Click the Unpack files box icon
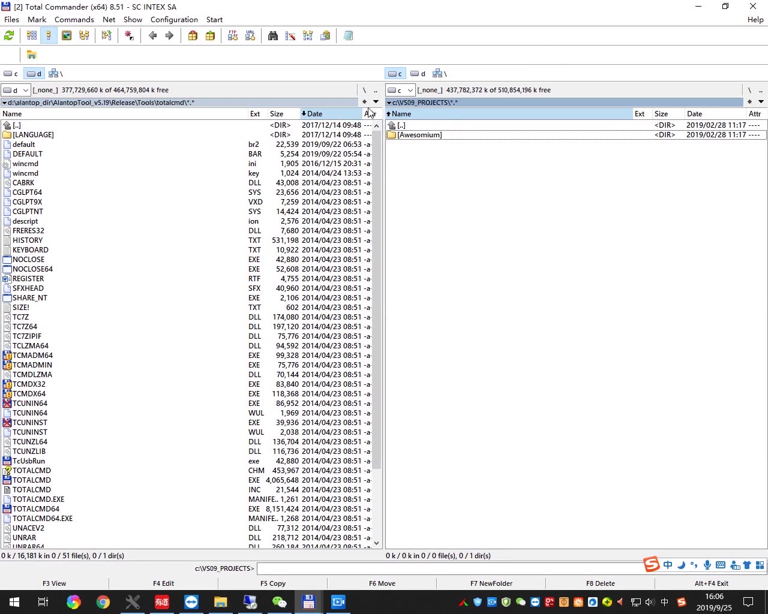Viewport: 768px width, 614px height. [210, 36]
